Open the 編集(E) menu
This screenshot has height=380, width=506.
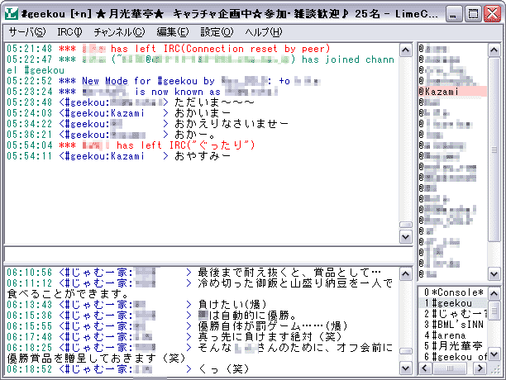coord(172,32)
